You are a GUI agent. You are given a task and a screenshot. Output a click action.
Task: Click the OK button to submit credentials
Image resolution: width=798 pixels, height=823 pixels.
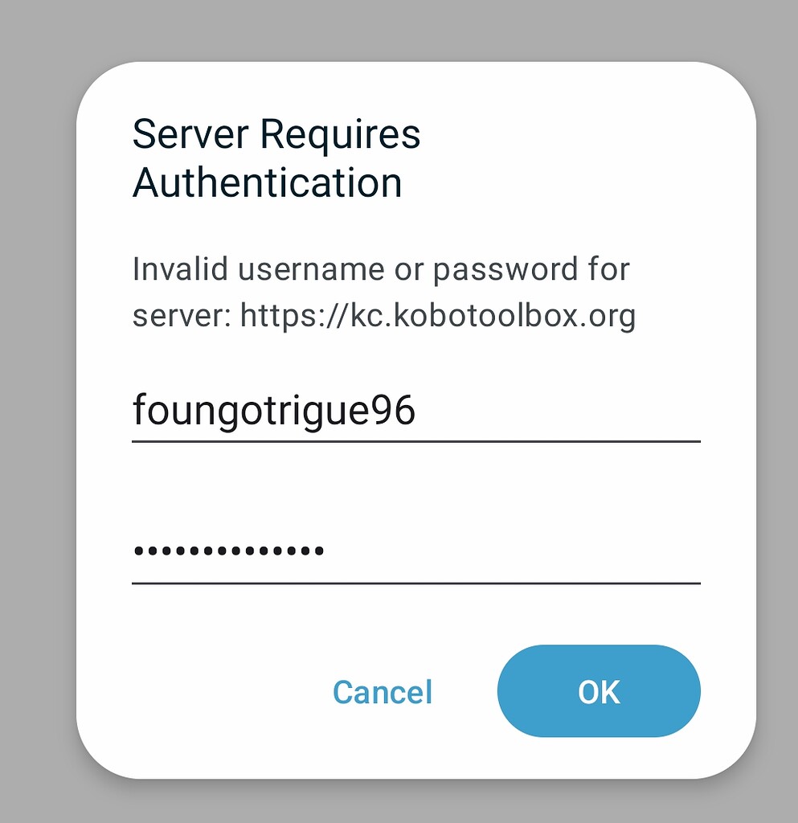[x=599, y=691]
